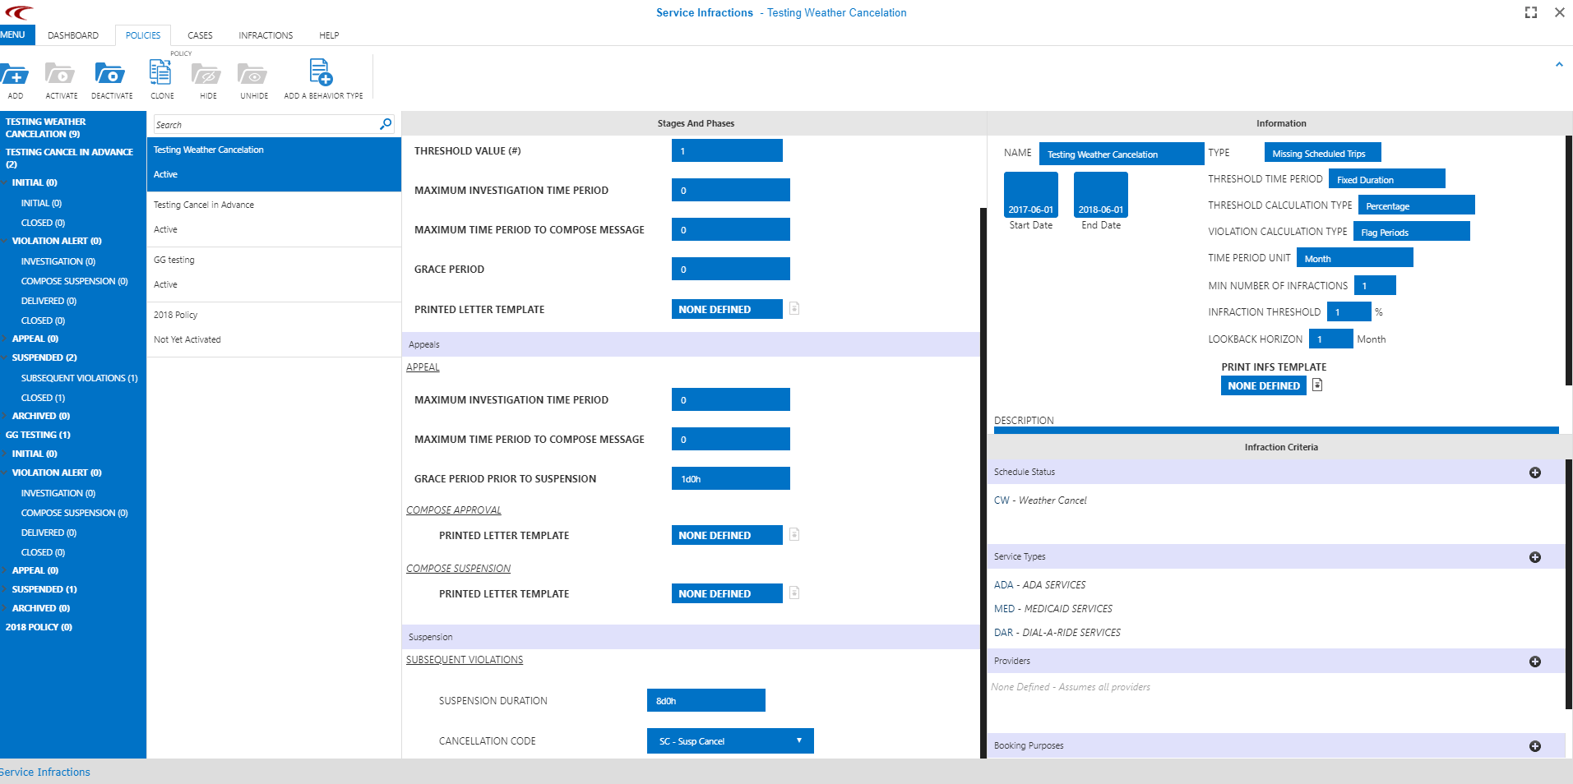
Task: Click the Hide policy icon
Action: (x=206, y=76)
